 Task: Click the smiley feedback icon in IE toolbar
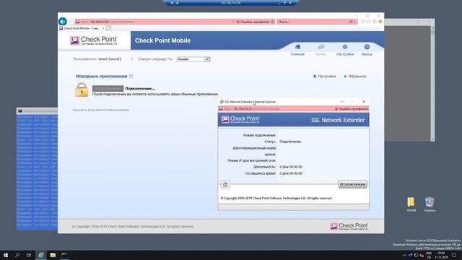(x=380, y=22)
